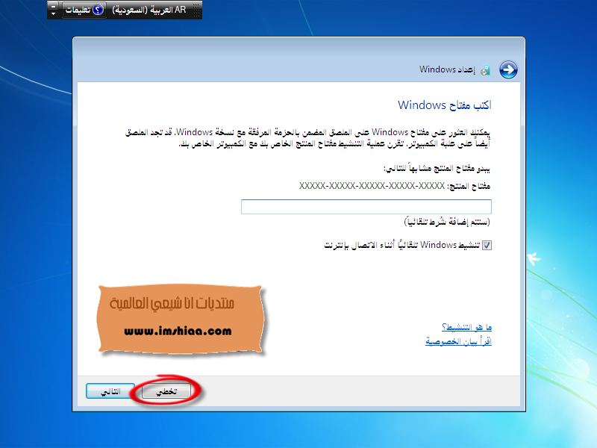597x448 pixels.
Task: Click the 'التالي' next button
Action: [x=110, y=391]
